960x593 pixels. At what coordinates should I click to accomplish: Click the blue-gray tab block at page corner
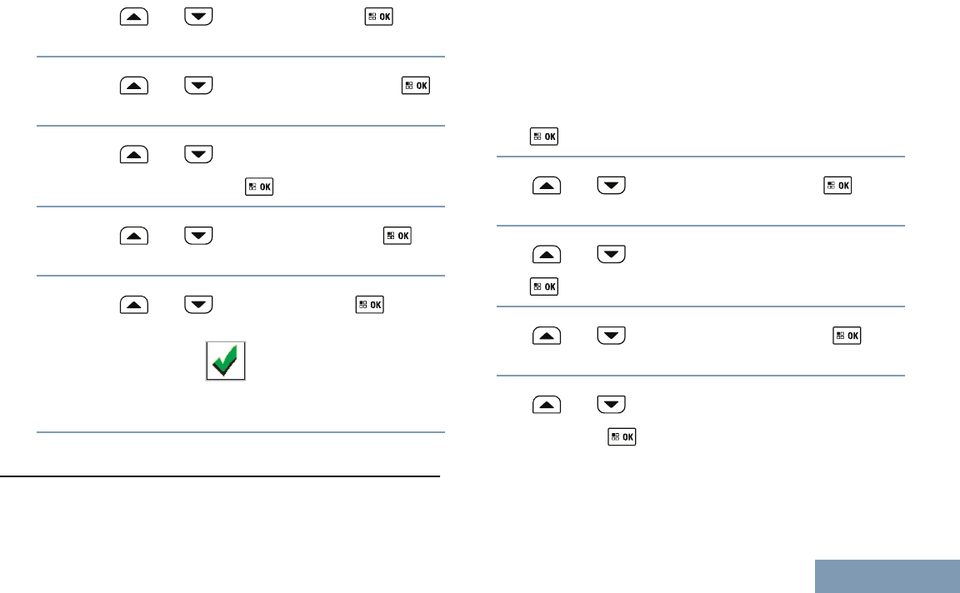click(x=887, y=576)
